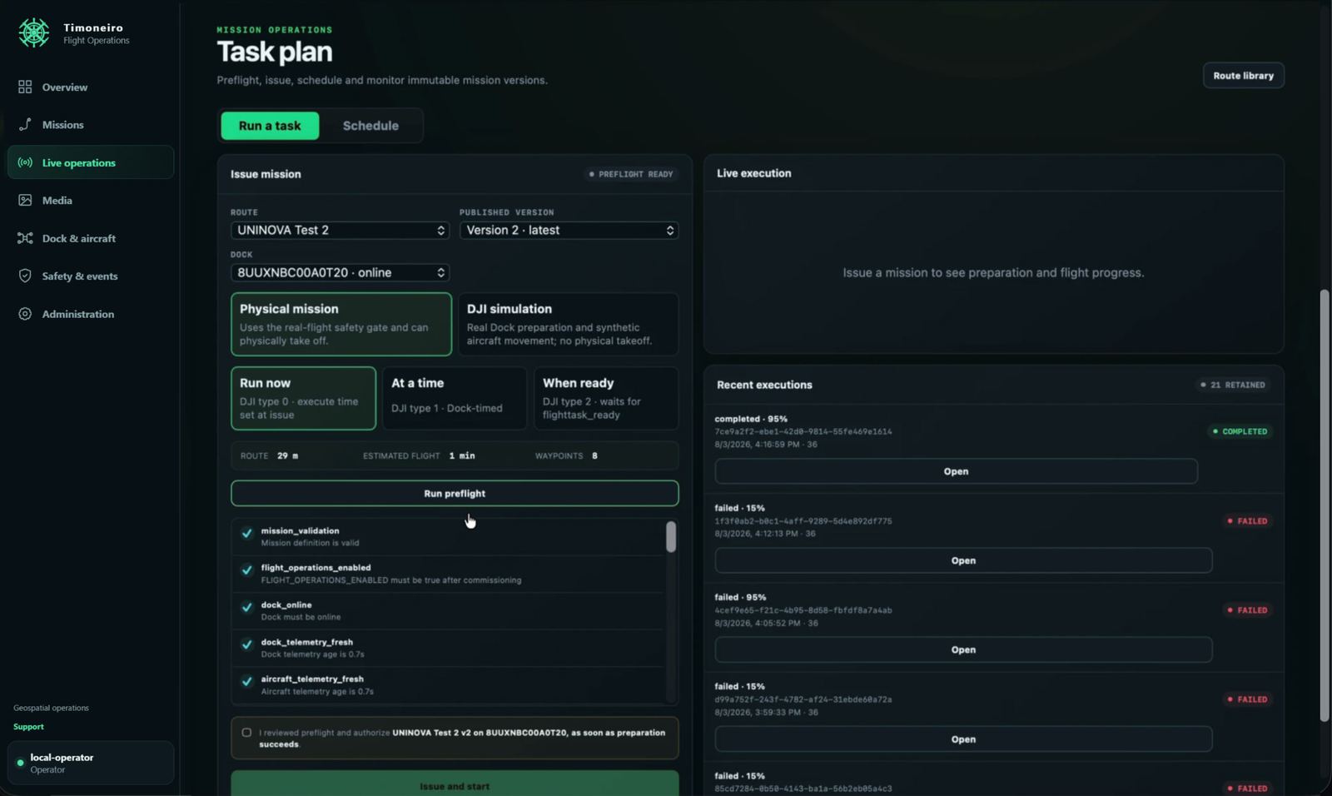Click the flight_operations_enabled check icon
Image resolution: width=1332 pixels, height=796 pixels.
tap(246, 570)
